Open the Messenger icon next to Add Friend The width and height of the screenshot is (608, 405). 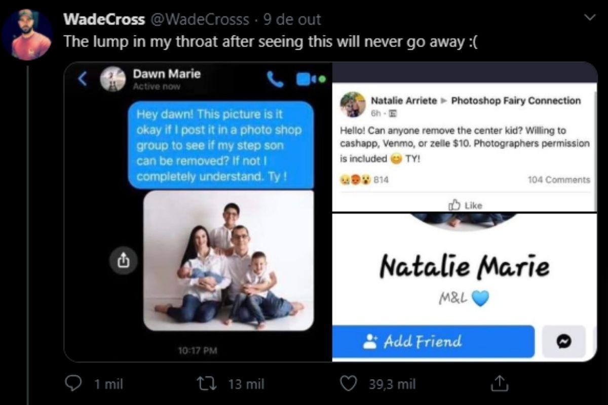[x=563, y=342]
